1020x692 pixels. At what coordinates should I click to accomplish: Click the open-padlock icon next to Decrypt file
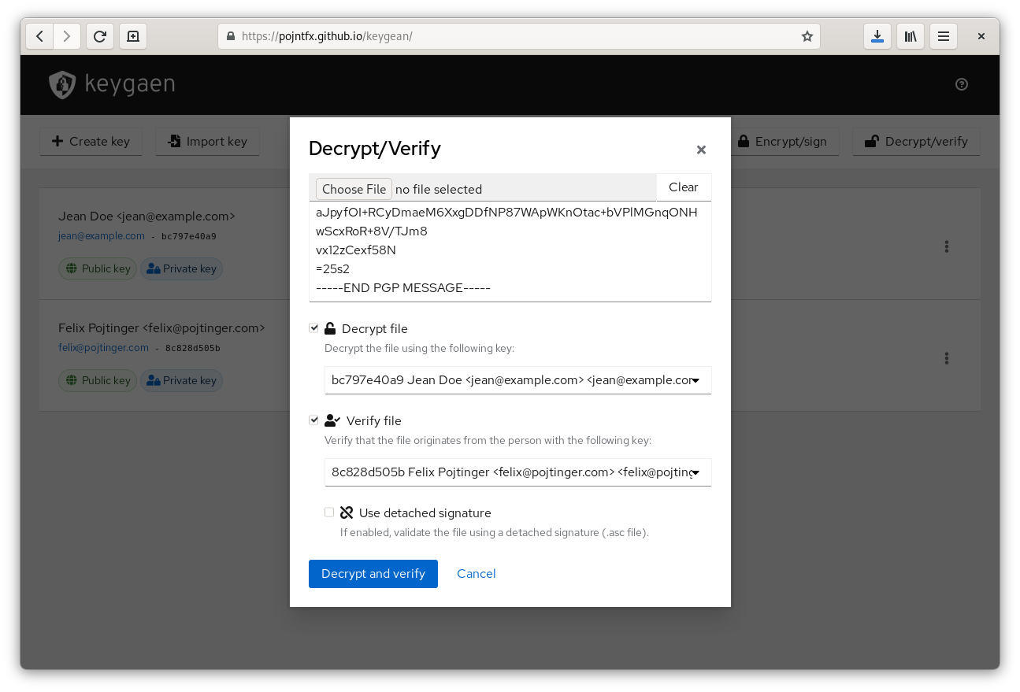tap(330, 328)
